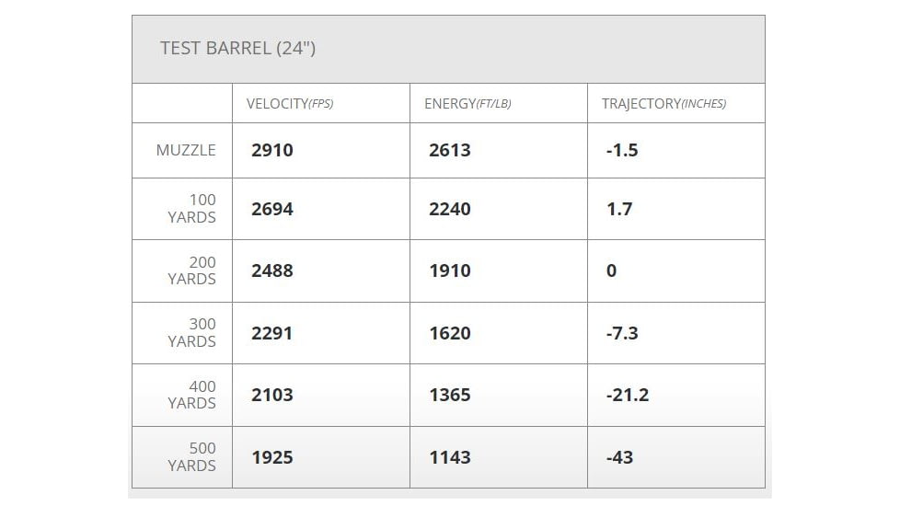The image size is (900, 506).
Task: Click the 200 YARDS row label
Action: [x=191, y=270]
